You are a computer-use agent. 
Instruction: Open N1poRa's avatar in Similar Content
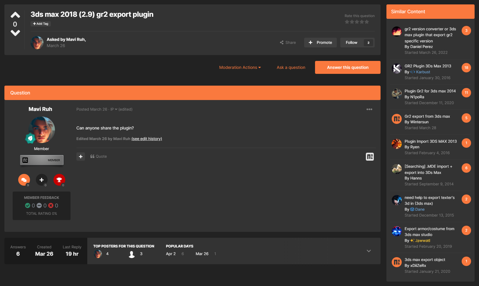point(397,94)
